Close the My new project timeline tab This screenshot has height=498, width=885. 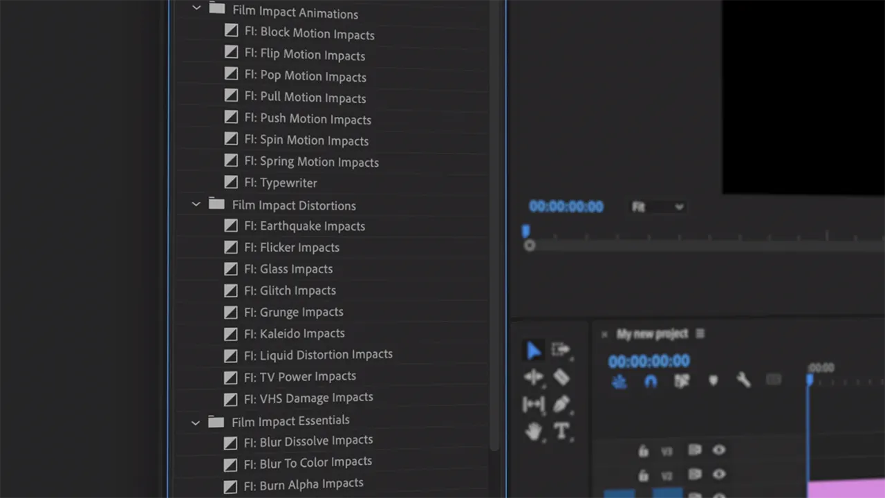tap(604, 335)
